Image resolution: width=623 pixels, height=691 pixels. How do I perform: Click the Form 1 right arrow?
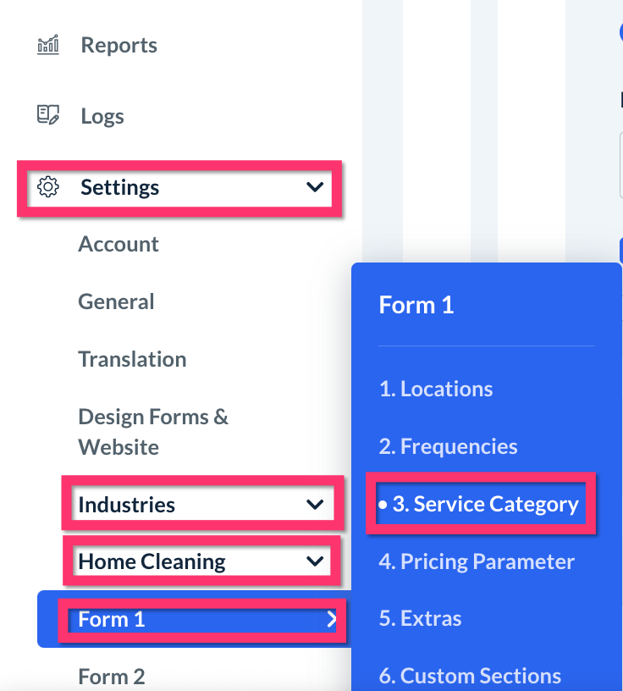(x=332, y=620)
